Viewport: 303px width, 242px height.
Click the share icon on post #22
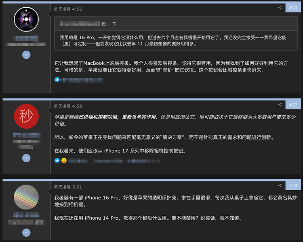[280, 8]
